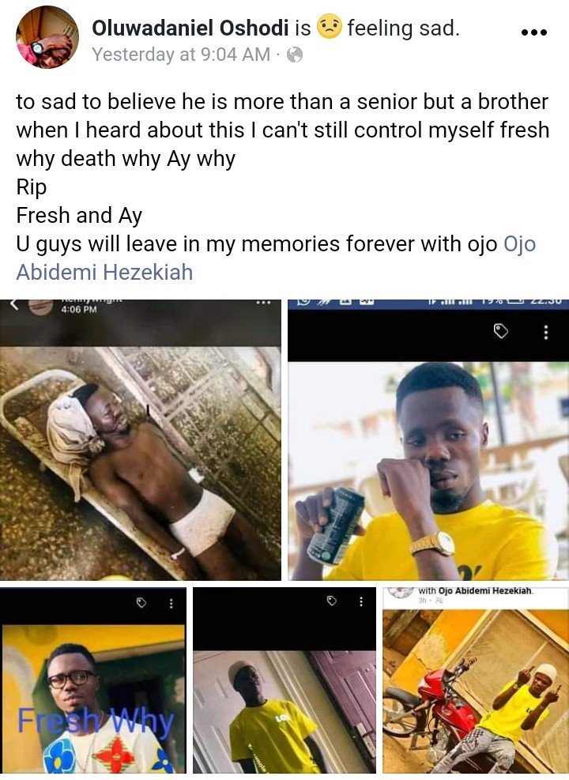Click the tag icon above the doorway photo
This screenshot has width=569, height=780.
point(332,601)
